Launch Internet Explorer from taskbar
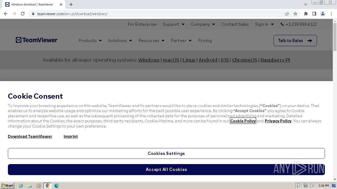The image size is (337, 189). tap(21, 186)
